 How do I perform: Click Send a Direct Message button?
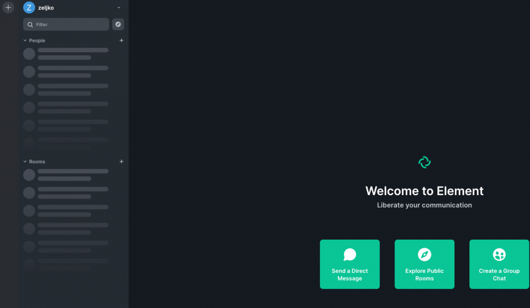tap(350, 264)
